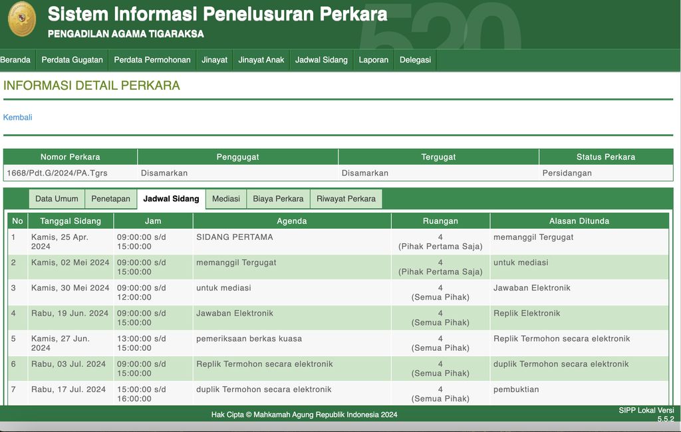The image size is (681, 432).
Task: Switch to the Data Umum tab
Action: click(x=57, y=199)
